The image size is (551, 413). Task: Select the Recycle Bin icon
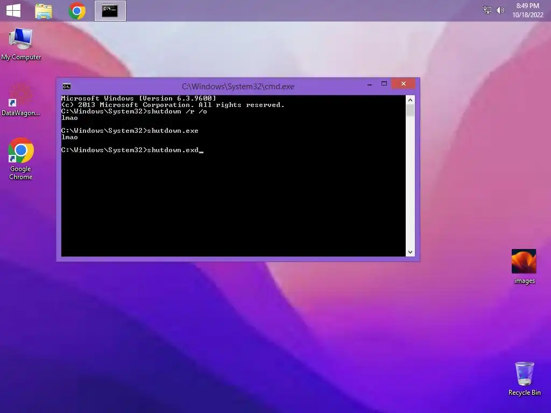524,379
